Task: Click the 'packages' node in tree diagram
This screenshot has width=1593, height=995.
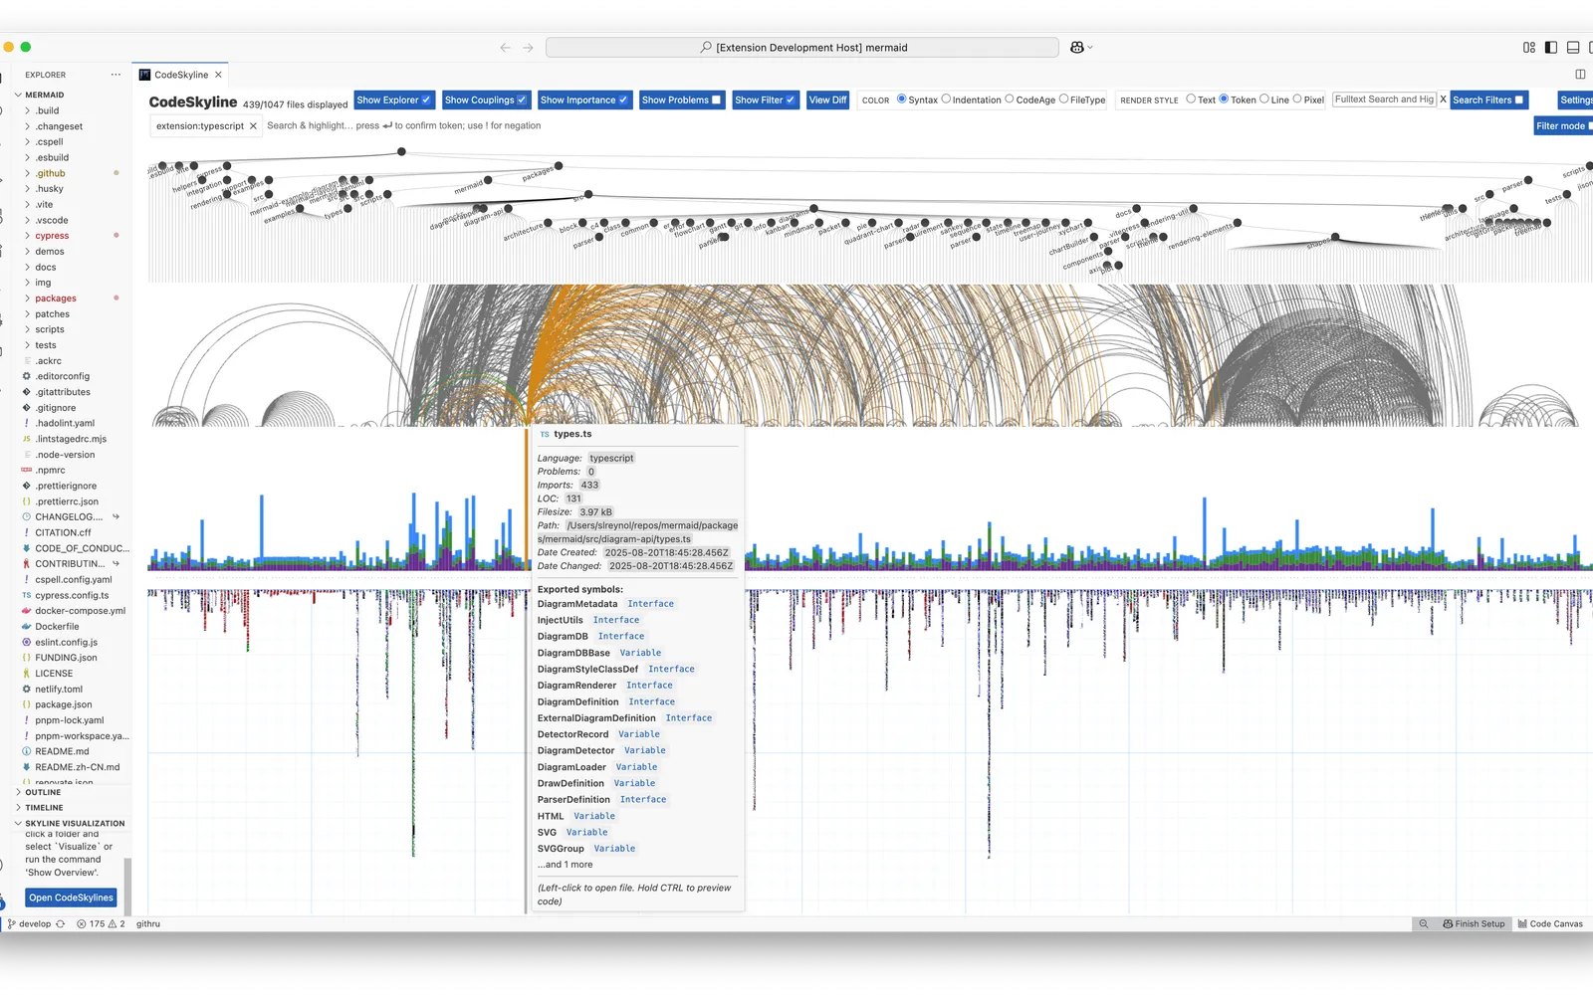Action: click(x=559, y=166)
